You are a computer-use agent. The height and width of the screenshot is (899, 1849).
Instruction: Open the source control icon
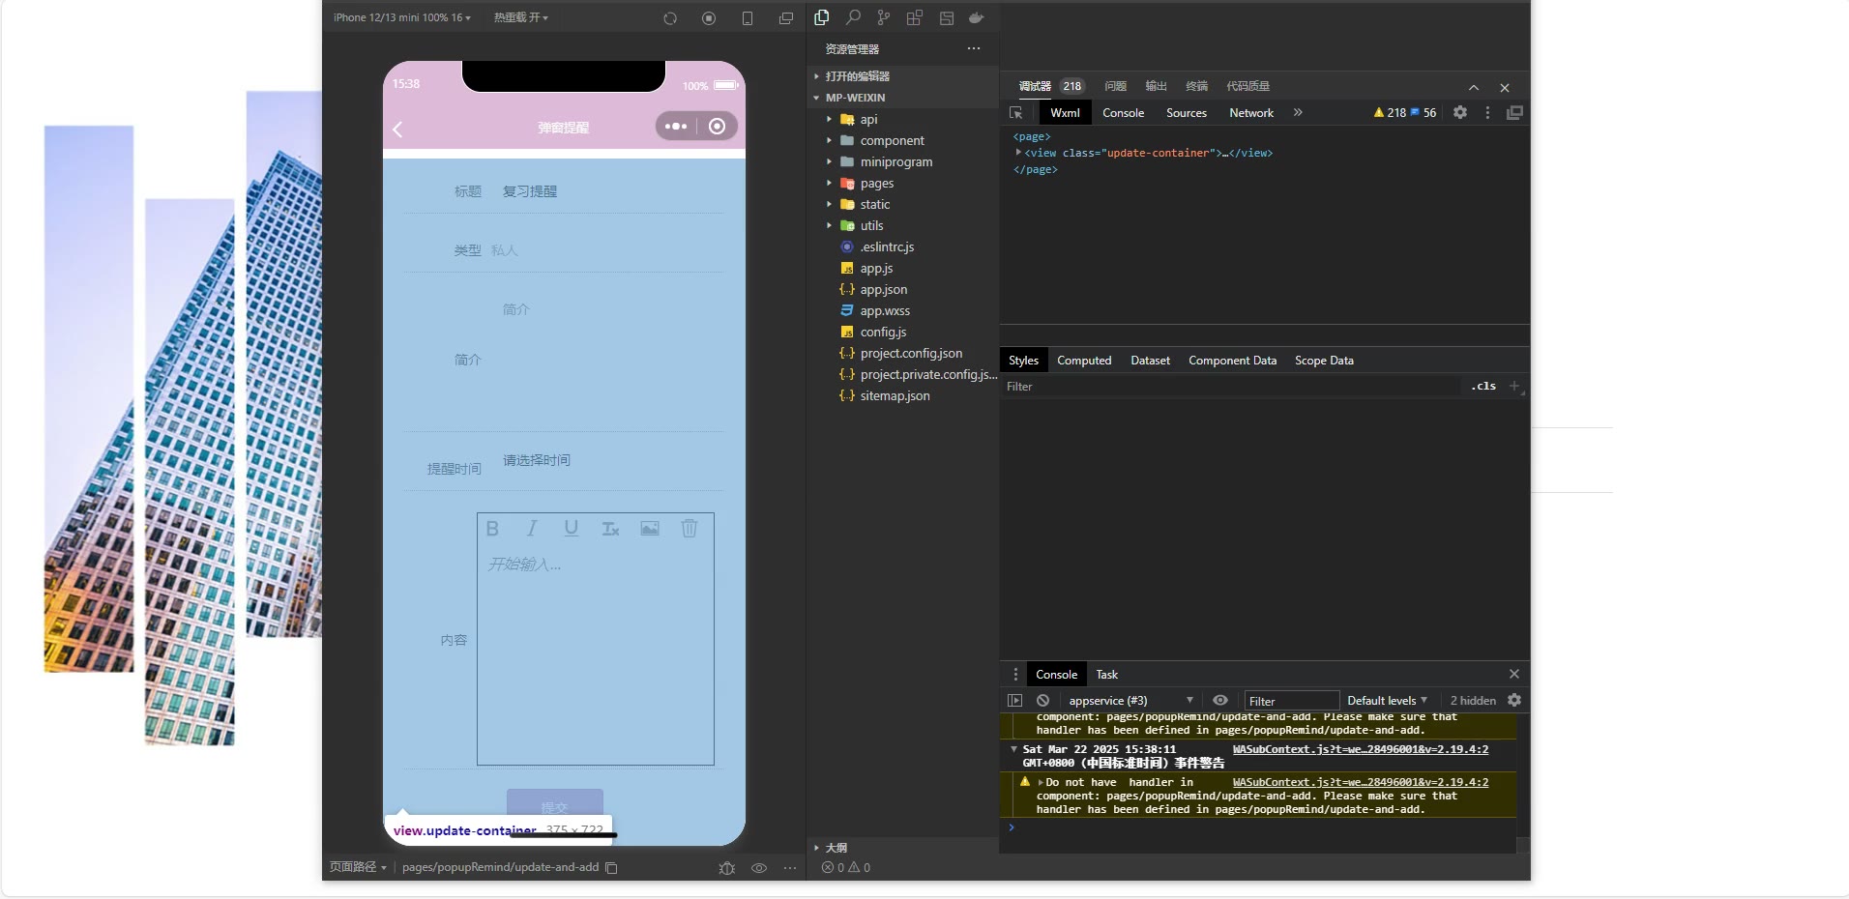pyautogui.click(x=883, y=17)
